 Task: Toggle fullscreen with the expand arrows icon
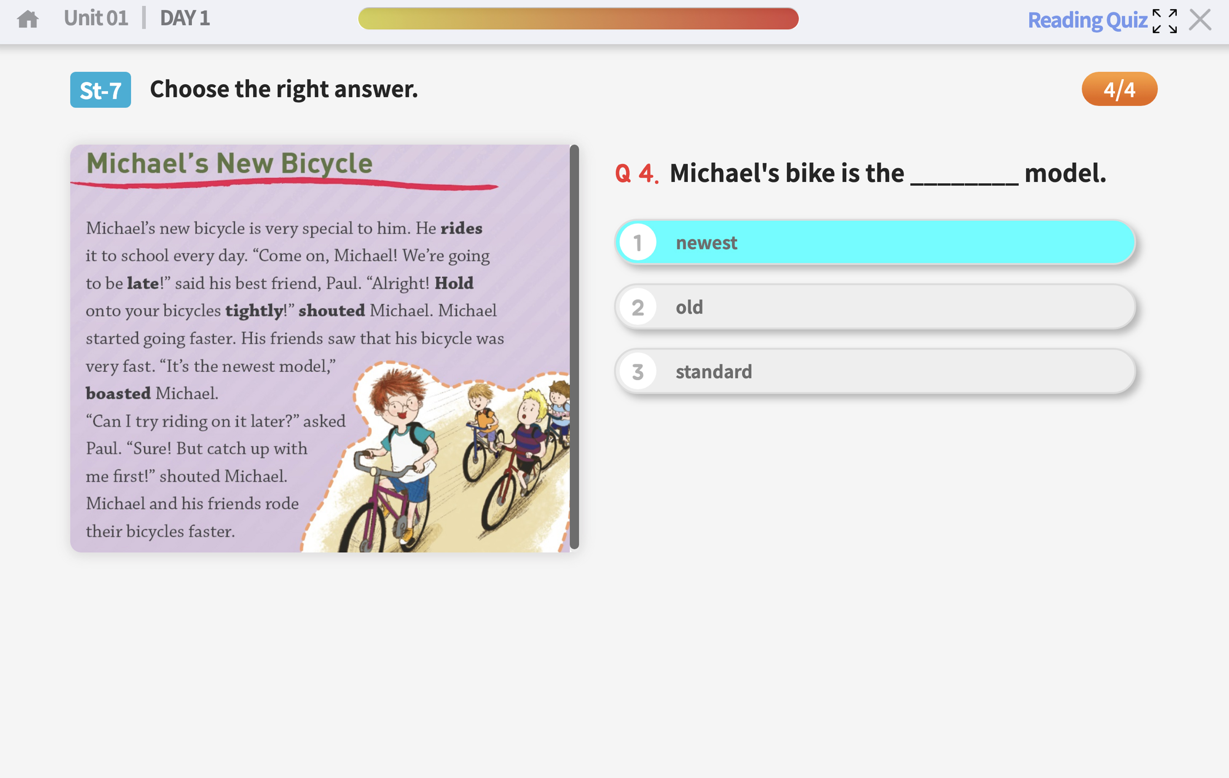1164,21
